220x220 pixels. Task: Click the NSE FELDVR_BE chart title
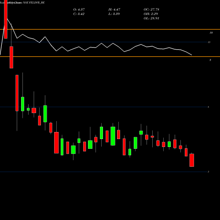click(34, 3)
